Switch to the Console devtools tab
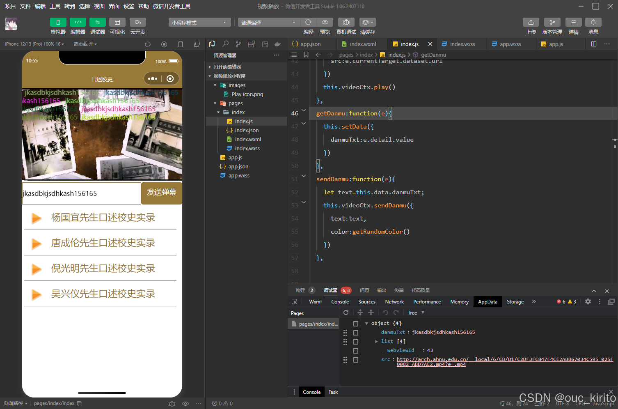This screenshot has height=409, width=618. pyautogui.click(x=340, y=302)
